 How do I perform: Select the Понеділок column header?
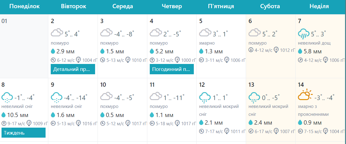25,6
